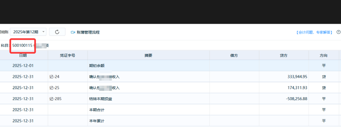Click the 借方 column header
The height and width of the screenshot is (133, 341).
coord(234,56)
